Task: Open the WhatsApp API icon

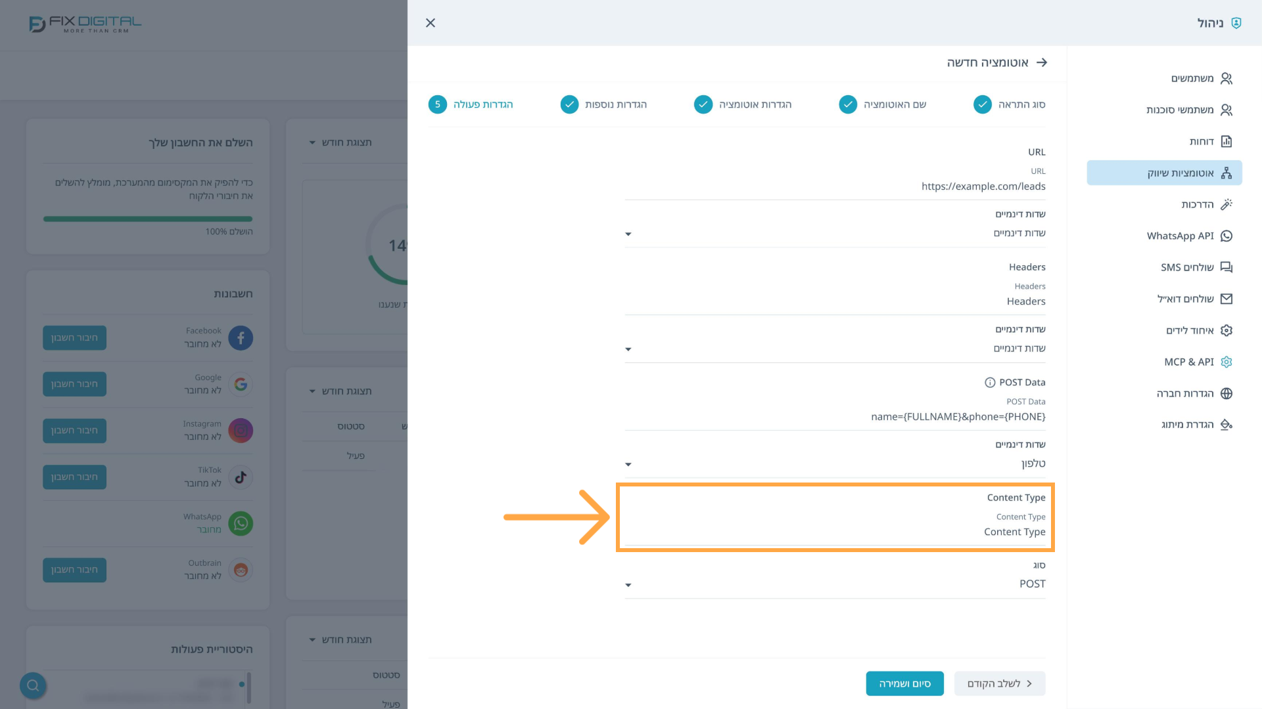Action: [x=1226, y=236]
